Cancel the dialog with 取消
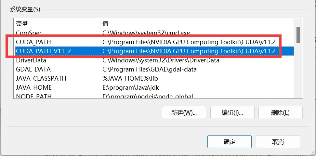The image size is (316, 156). (278, 142)
